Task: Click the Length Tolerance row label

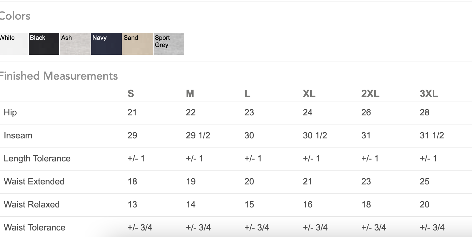Action: tap(37, 159)
